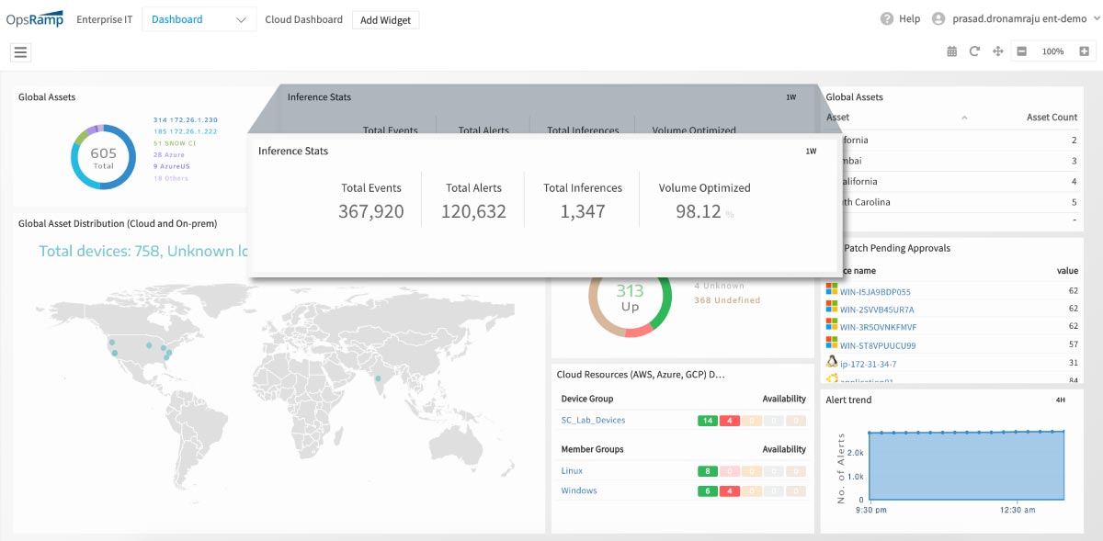Zoom in with the plus icon
Image resolution: width=1103 pixels, height=541 pixels.
point(1085,51)
